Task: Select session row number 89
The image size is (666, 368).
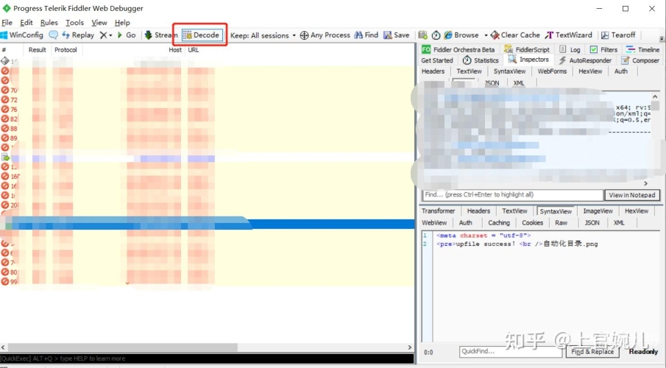Action: click(x=207, y=138)
